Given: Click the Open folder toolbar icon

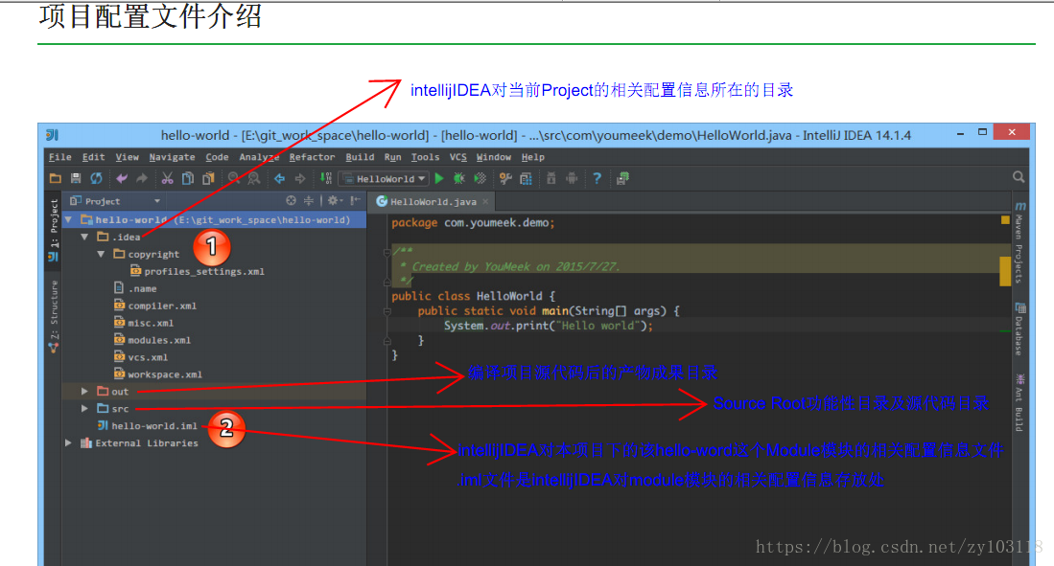Looking at the screenshot, I should [55, 178].
